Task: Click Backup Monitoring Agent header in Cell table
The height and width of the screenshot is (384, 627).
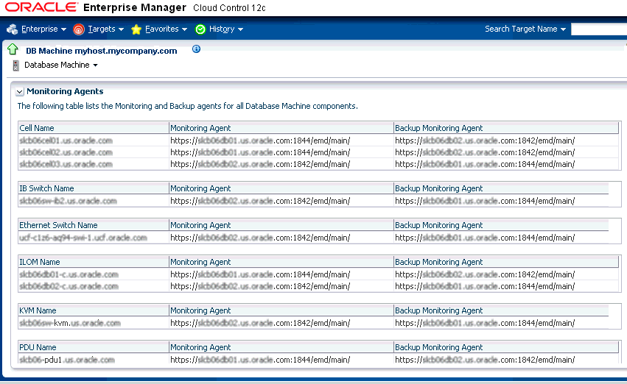Action: 506,128
